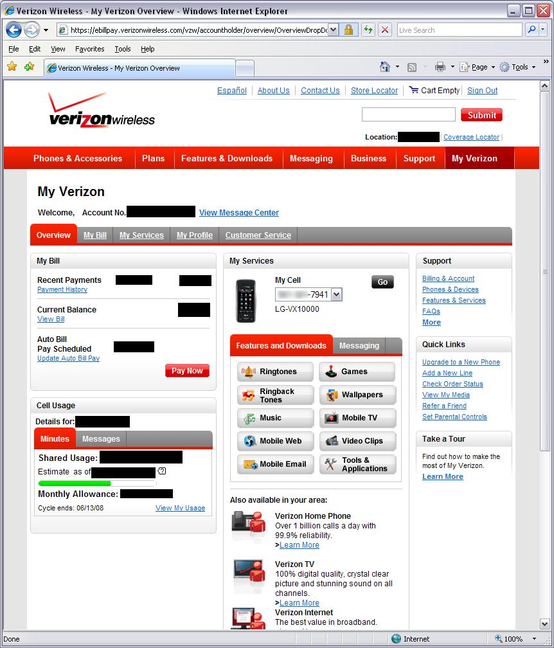The width and height of the screenshot is (554, 648).
Task: Open Ringback Tones feature button
Action: click(x=275, y=395)
